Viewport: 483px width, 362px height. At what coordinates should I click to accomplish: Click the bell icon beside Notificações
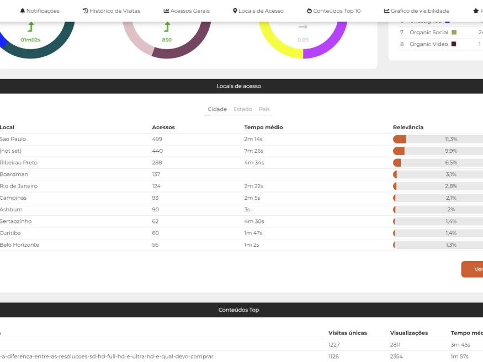coord(23,11)
